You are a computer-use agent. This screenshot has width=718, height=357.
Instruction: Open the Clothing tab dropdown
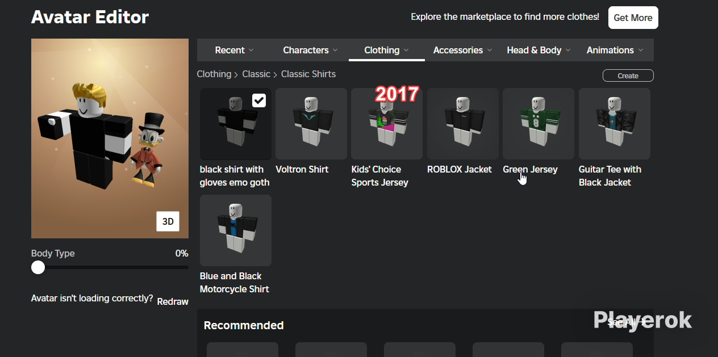pyautogui.click(x=386, y=50)
